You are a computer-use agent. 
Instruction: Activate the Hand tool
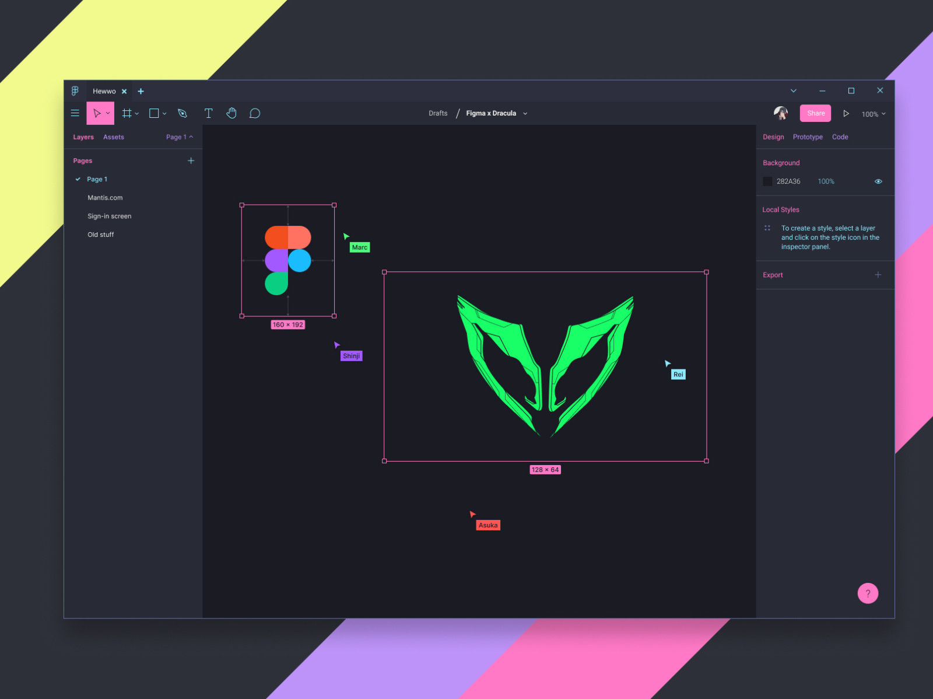click(232, 113)
